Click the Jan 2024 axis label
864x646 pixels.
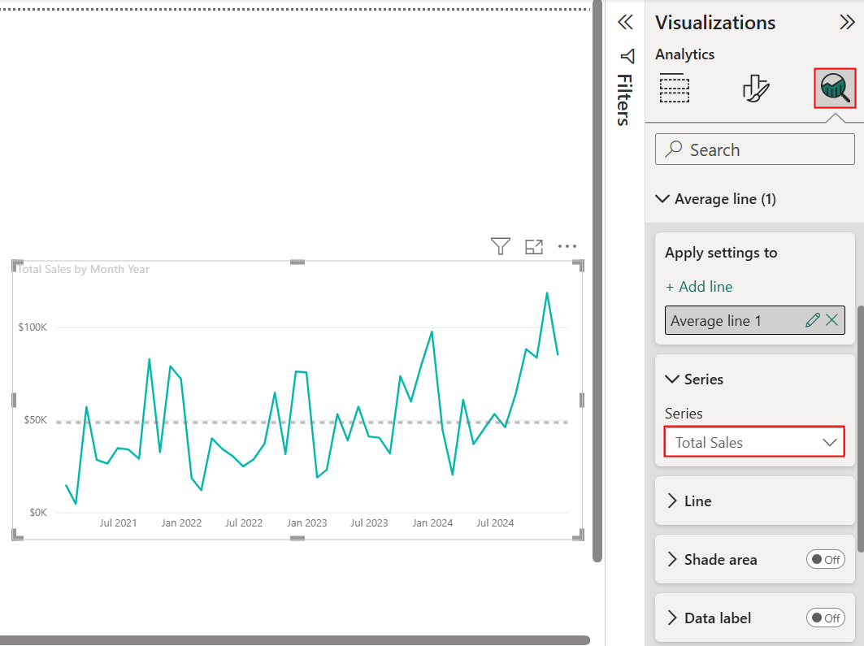pyautogui.click(x=432, y=523)
